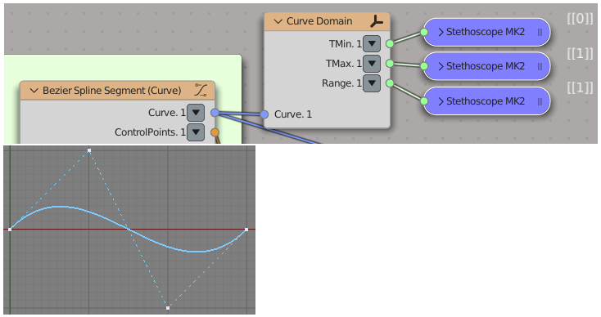Open the ControlPoints output dropdown arrow
Viewport: 601px width, 317px height.
[x=196, y=132]
